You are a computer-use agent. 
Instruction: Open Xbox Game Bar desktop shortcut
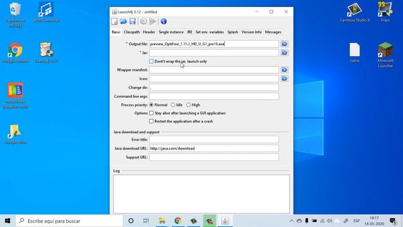point(46,12)
